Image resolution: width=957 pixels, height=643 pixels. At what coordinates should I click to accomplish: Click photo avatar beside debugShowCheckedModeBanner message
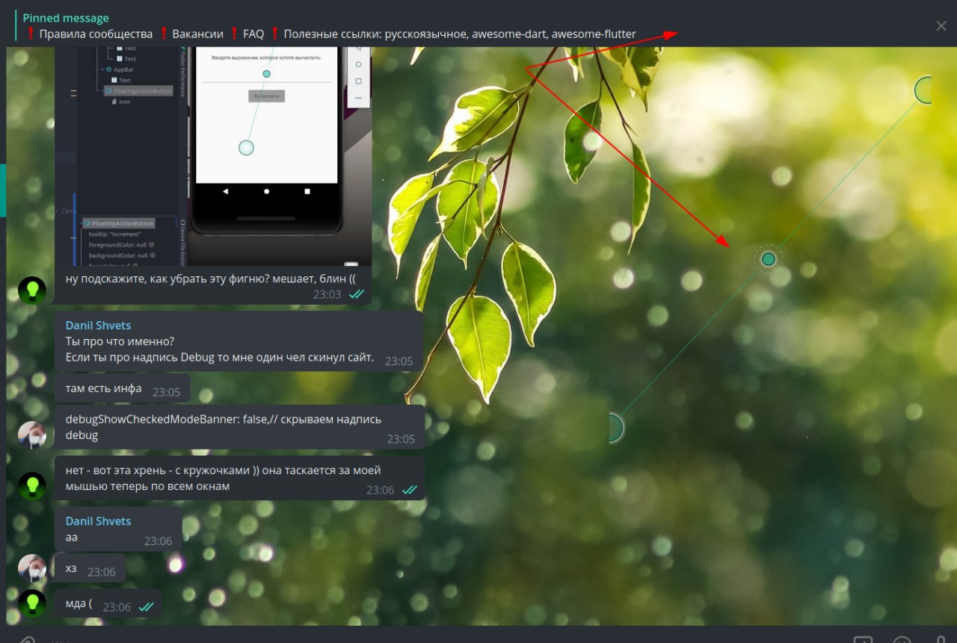[32, 435]
